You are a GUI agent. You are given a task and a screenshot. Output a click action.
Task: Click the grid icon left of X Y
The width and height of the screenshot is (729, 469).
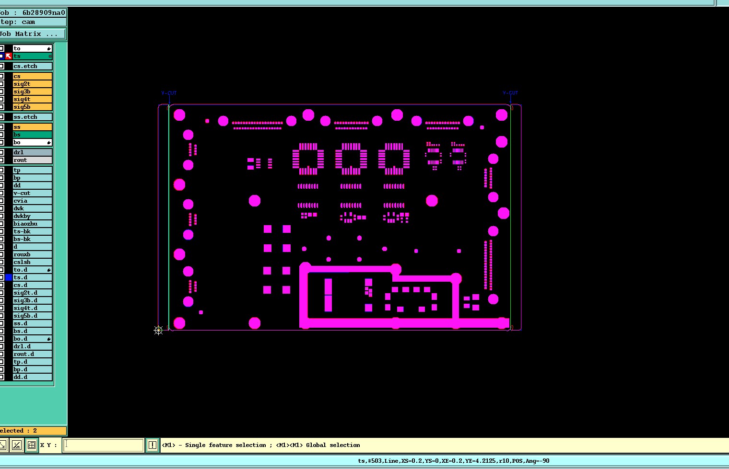[32, 445]
